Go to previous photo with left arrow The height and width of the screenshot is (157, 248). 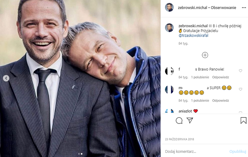click(x=6, y=78)
